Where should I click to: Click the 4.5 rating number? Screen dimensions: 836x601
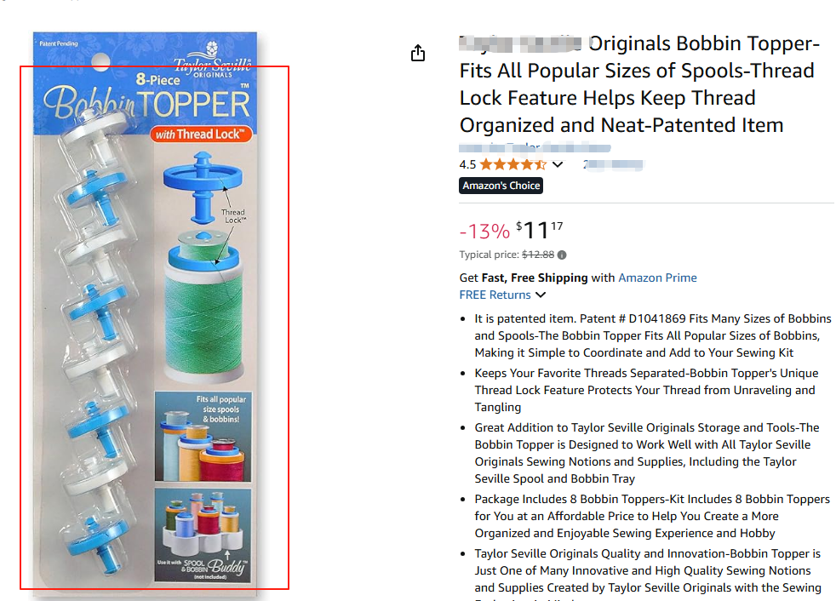point(467,165)
